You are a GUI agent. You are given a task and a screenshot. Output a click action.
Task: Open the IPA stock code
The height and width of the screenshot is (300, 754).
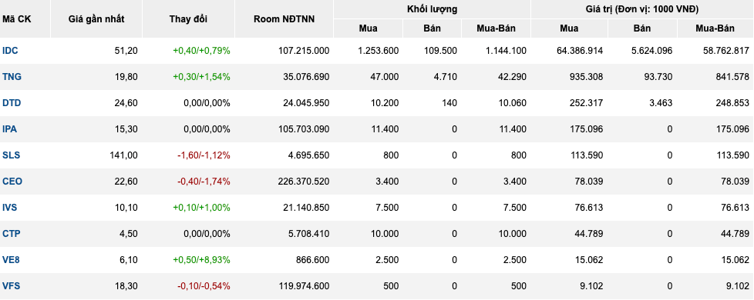9,129
